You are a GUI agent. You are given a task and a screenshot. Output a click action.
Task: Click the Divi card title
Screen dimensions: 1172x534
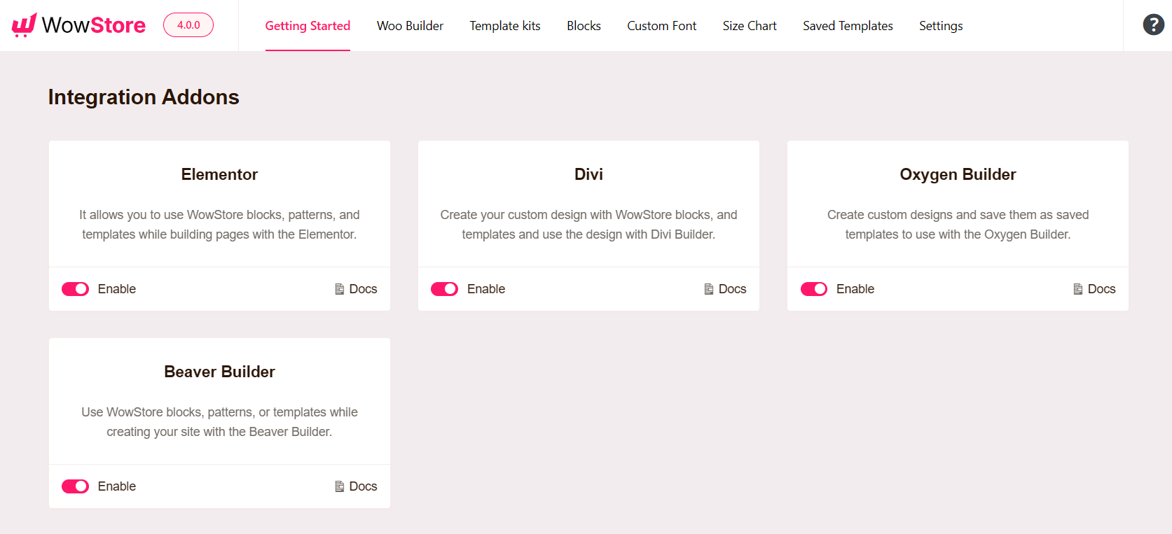pyautogui.click(x=588, y=174)
